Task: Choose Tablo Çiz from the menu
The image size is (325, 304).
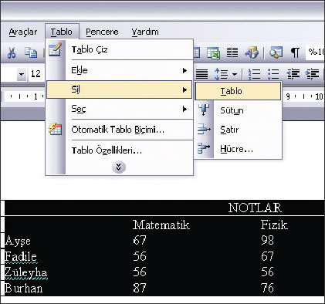Action: [120, 49]
